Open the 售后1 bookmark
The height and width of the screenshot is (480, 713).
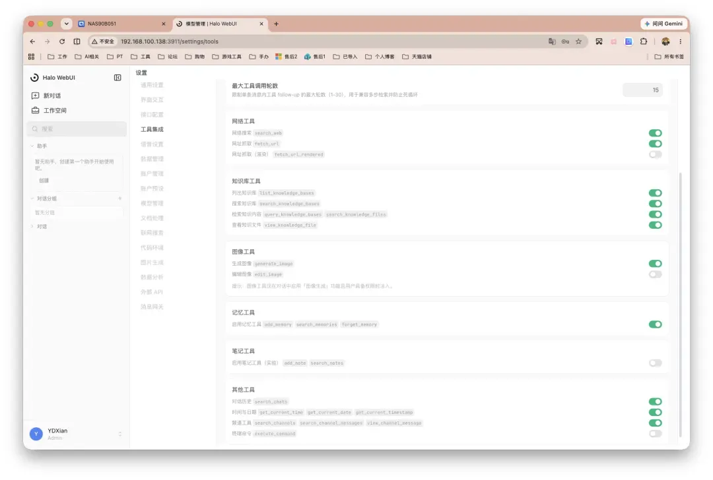click(315, 57)
